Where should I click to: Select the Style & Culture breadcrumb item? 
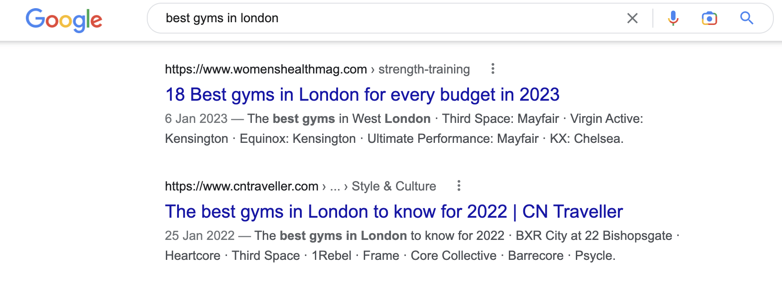click(394, 186)
